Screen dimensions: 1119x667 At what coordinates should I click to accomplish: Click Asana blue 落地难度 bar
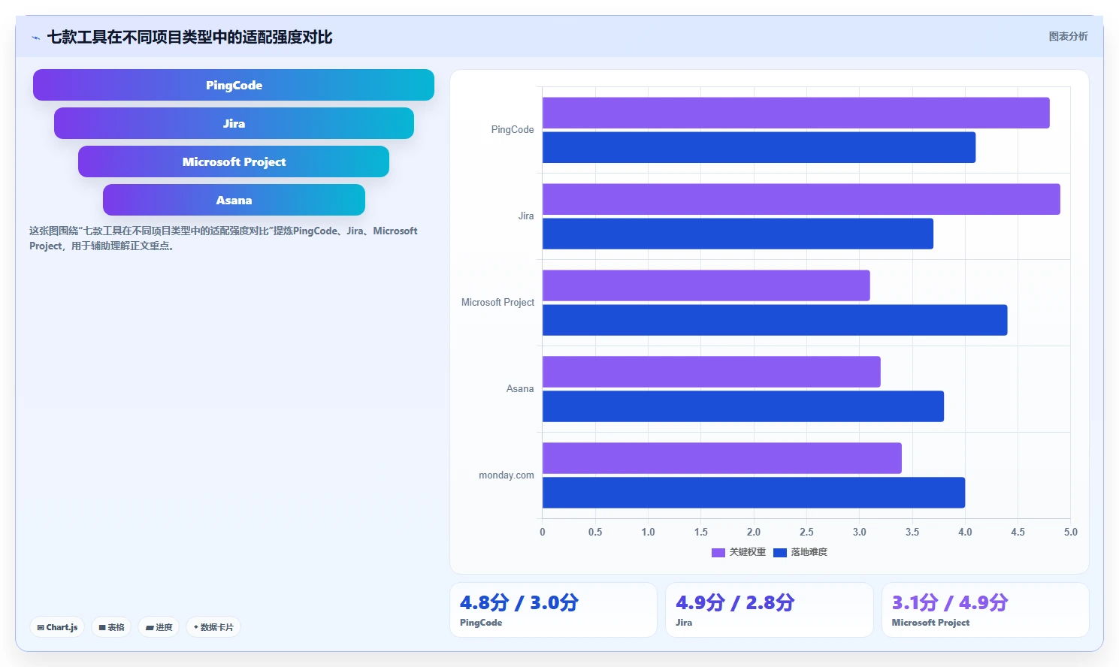(x=743, y=406)
